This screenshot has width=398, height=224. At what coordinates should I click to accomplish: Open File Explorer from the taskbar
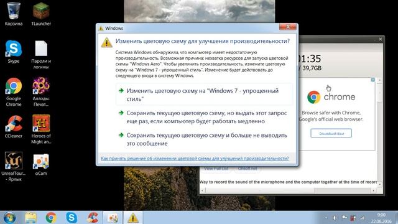30,218
